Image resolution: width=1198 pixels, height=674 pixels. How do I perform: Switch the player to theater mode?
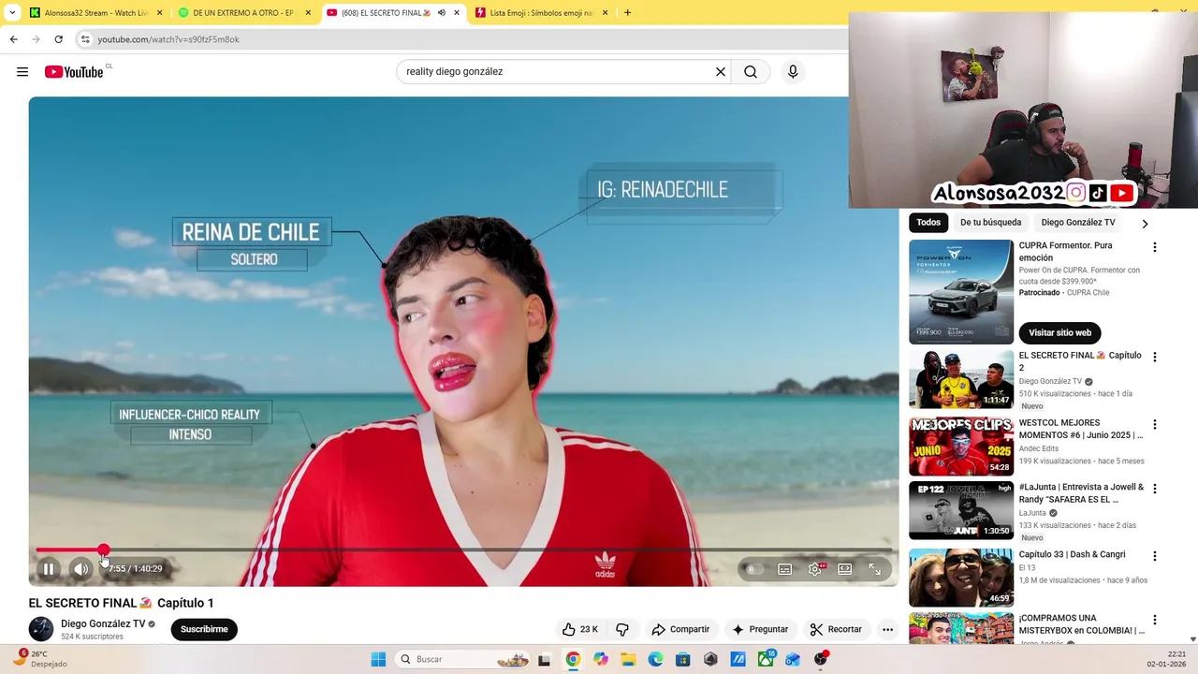click(x=845, y=569)
